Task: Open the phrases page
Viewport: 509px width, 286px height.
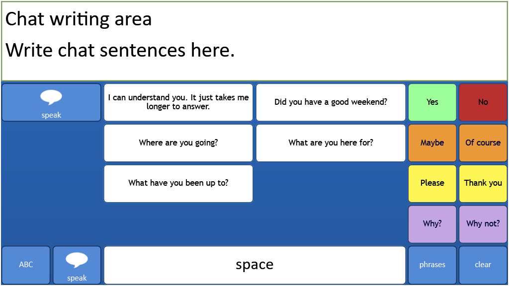Action: (x=432, y=265)
